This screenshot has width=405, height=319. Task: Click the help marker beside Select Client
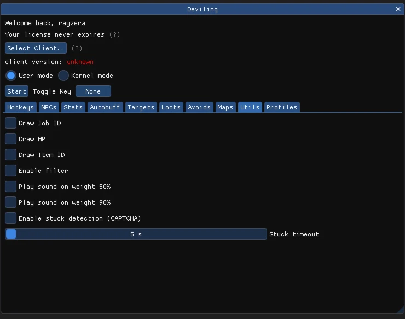[x=77, y=48]
